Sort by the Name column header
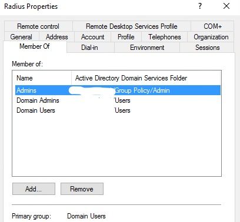The height and width of the screenshot is (222, 240). [42, 78]
